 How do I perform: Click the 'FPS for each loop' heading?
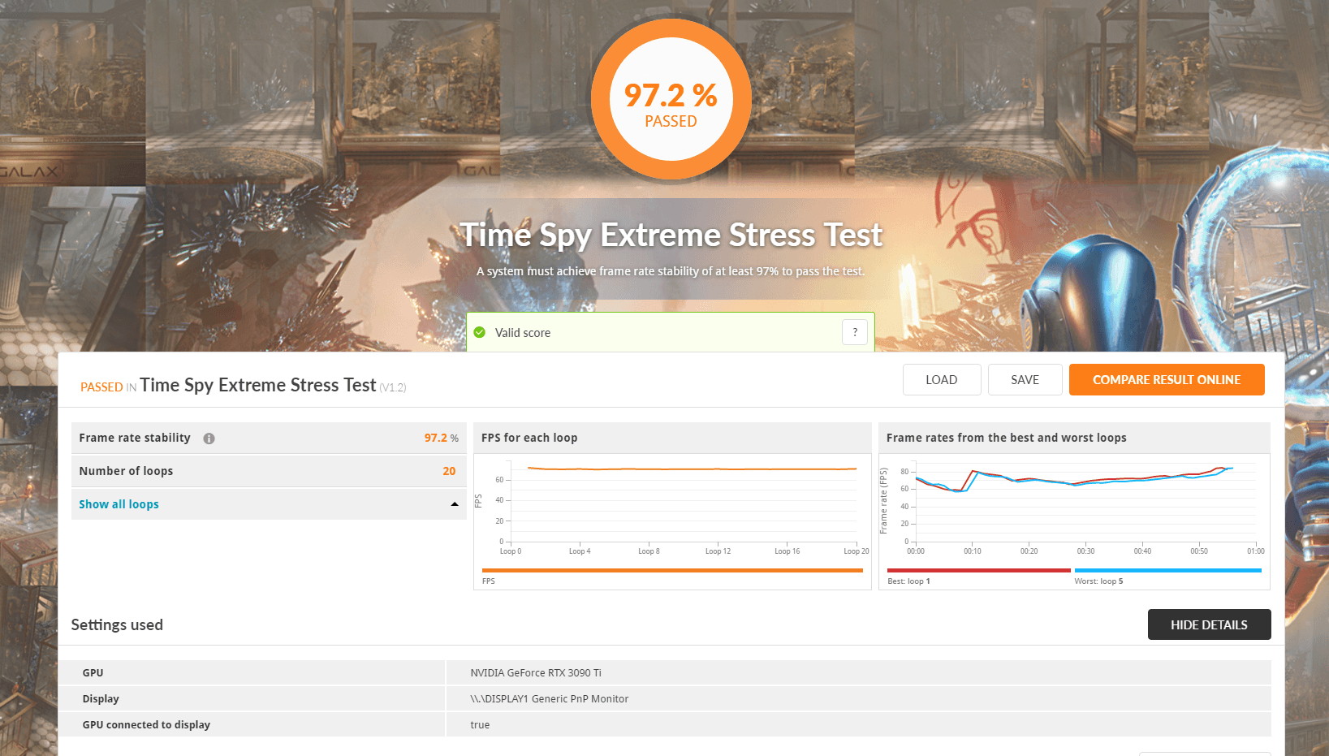pos(529,438)
